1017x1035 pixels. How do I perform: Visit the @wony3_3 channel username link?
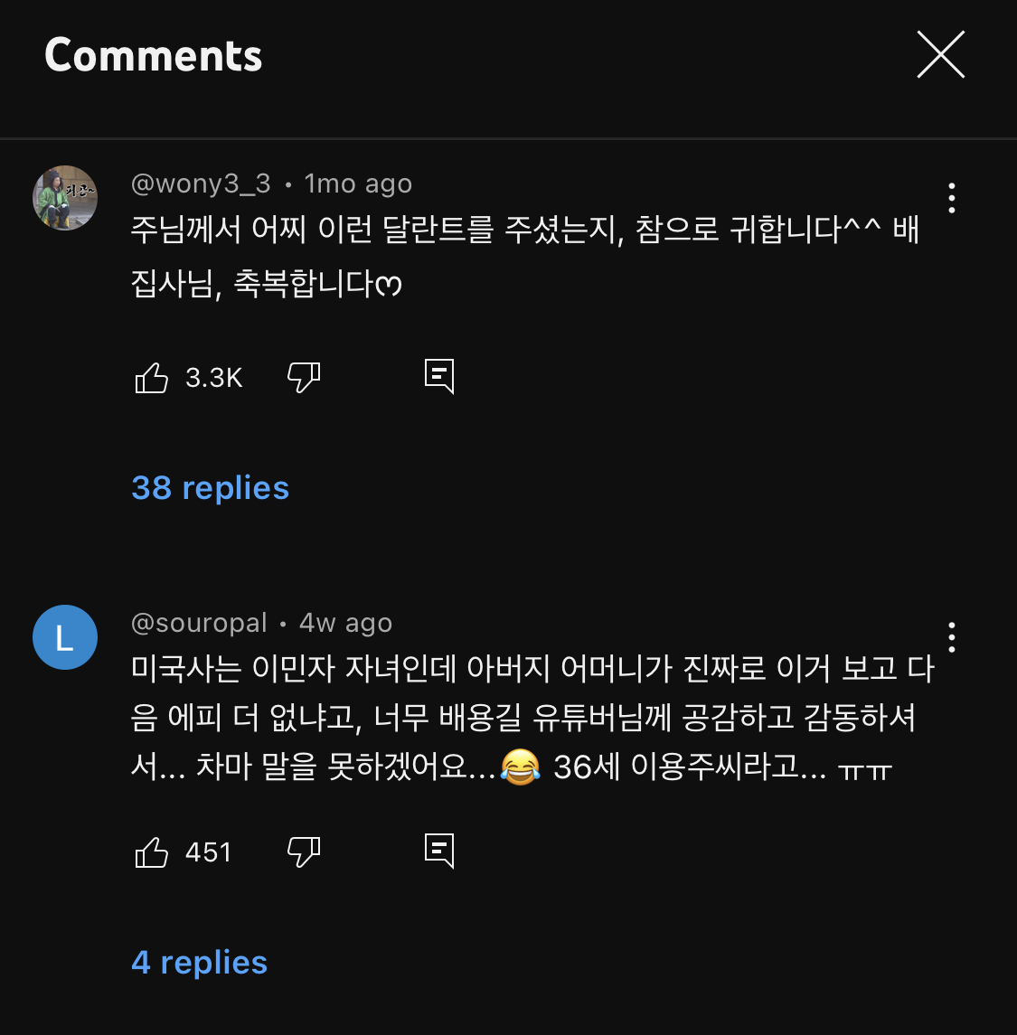pos(201,183)
